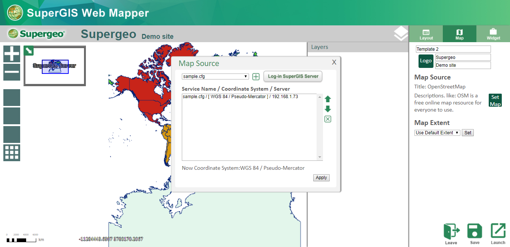Click Apply in Map Source dialog

tap(321, 178)
